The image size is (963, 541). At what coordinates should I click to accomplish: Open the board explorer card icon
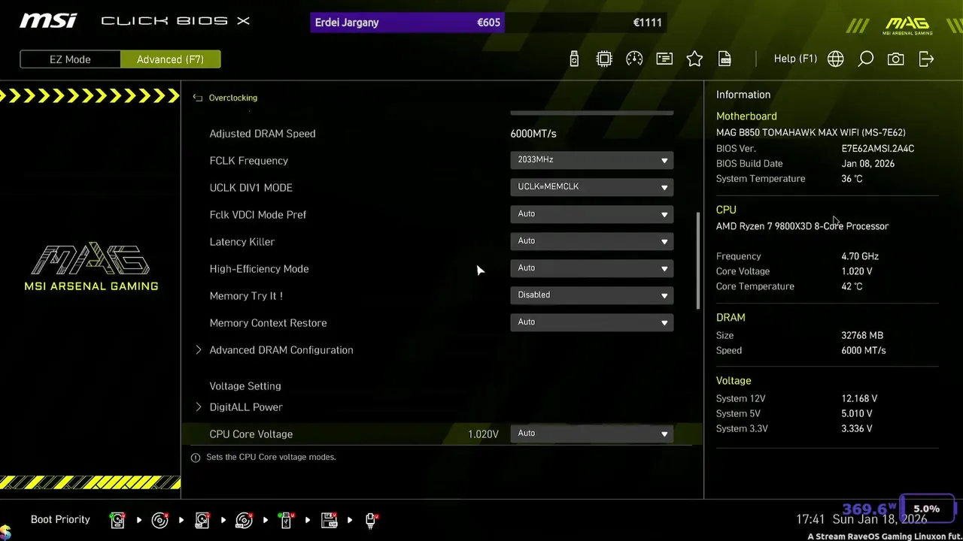pyautogui.click(x=664, y=59)
